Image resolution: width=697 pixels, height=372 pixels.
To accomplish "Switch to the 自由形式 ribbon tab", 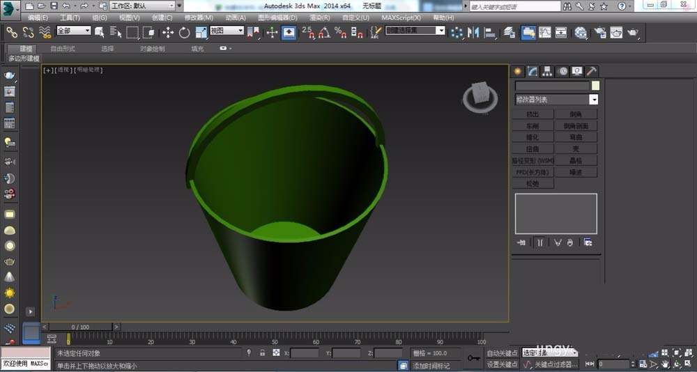I will pyautogui.click(x=63, y=49).
